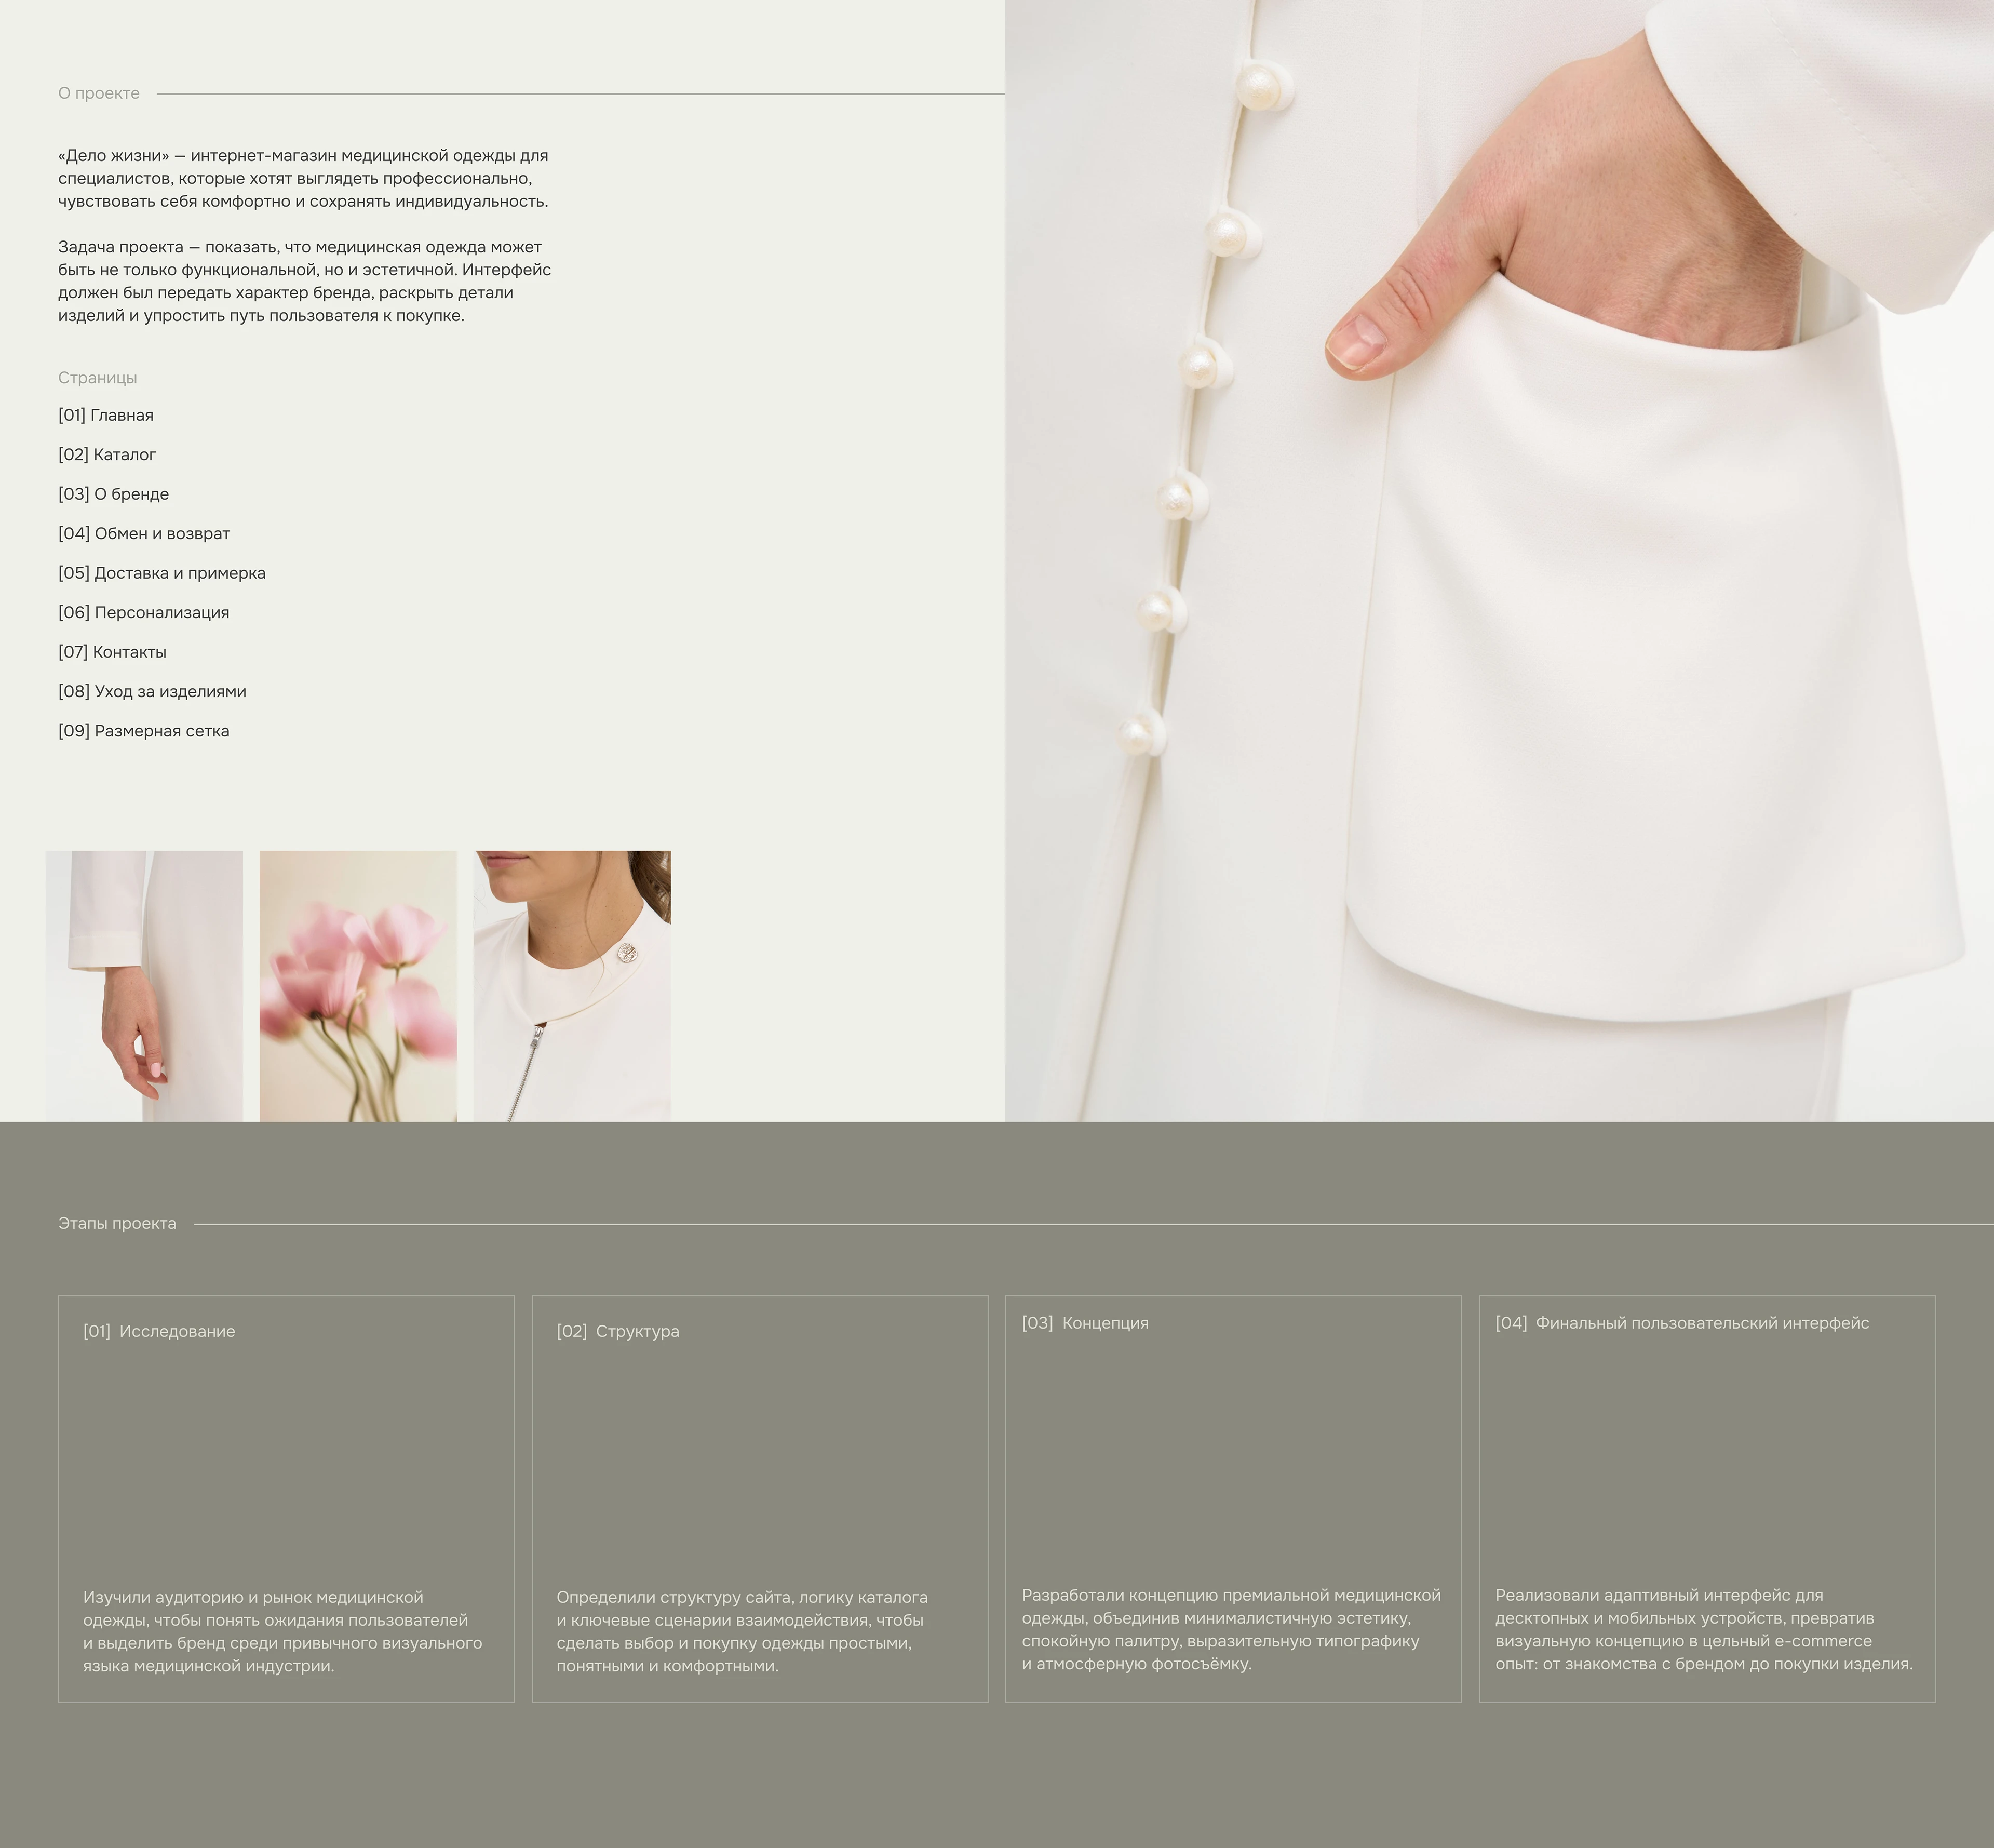Select the [02] Структура stage card

click(x=760, y=1498)
